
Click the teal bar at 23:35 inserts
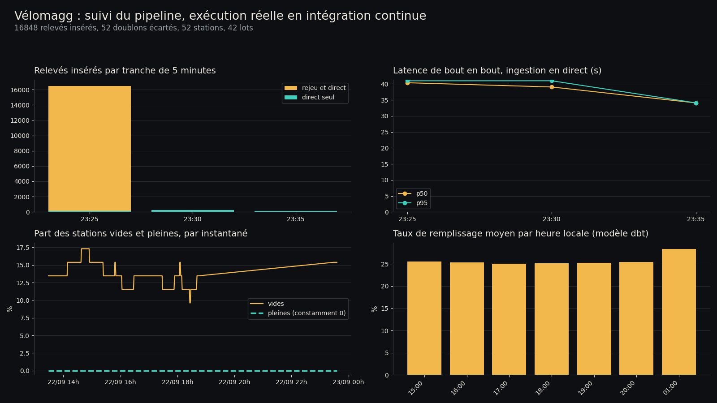point(296,211)
